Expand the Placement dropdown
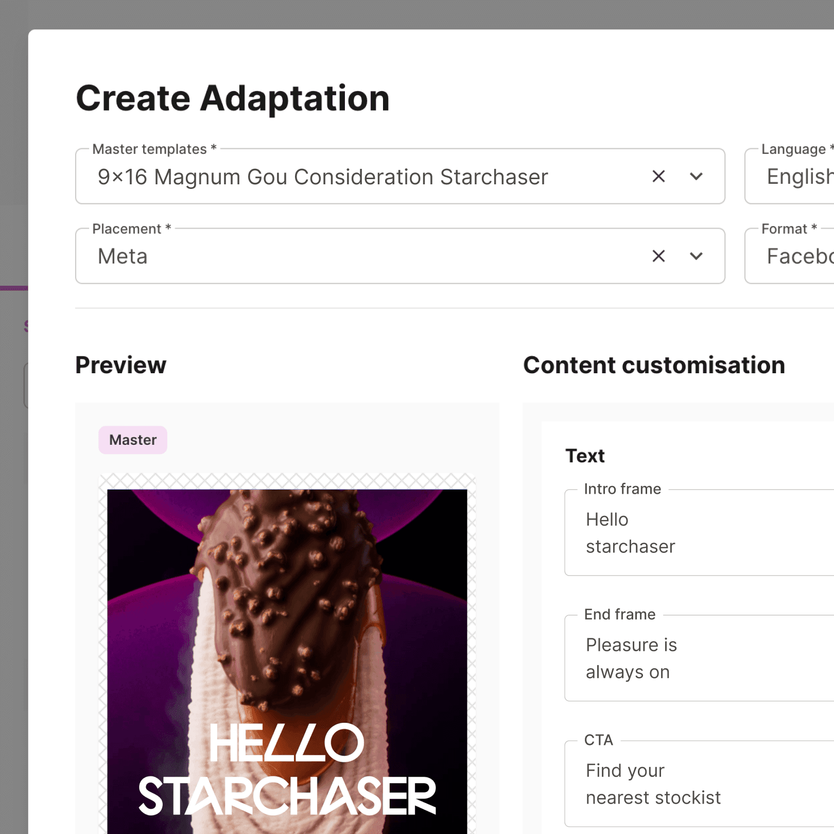The height and width of the screenshot is (834, 834). pyautogui.click(x=696, y=256)
